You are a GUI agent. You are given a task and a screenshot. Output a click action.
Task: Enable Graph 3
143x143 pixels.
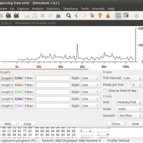(7, 92)
